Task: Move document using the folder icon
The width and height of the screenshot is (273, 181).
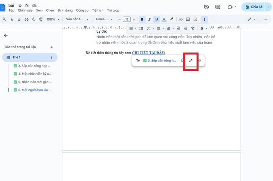Action: coord(27,5)
